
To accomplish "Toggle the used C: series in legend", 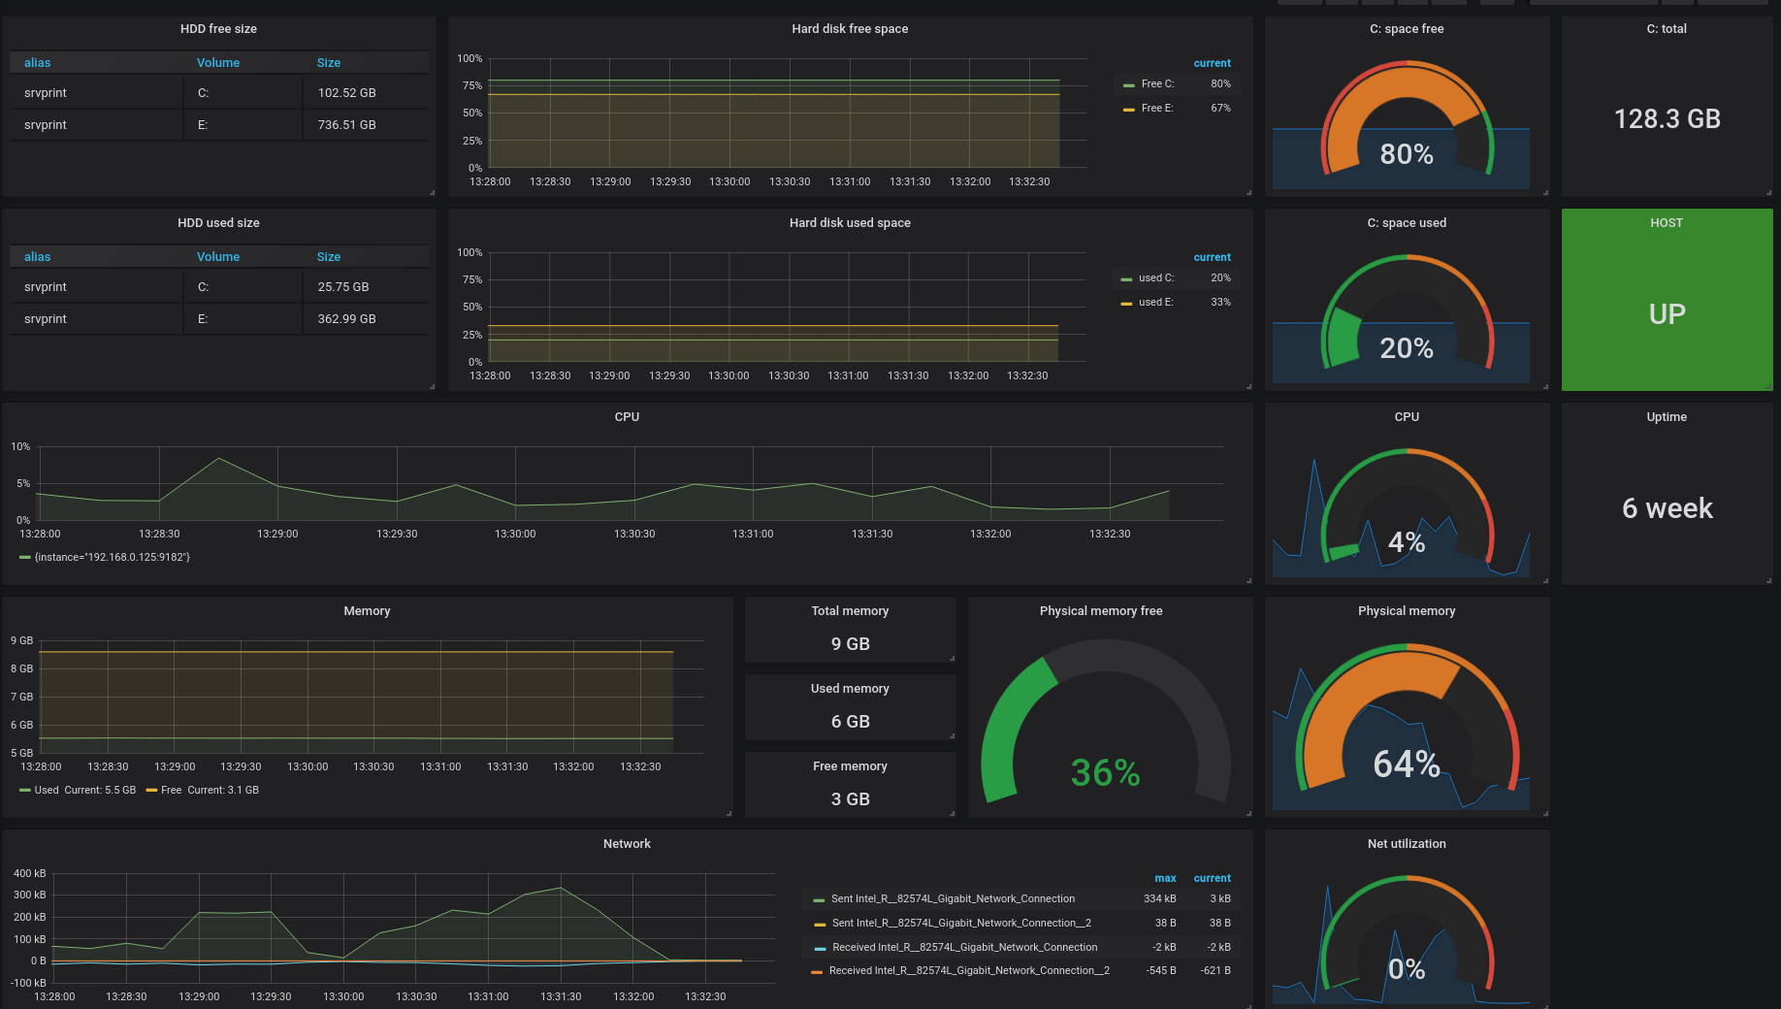I will pos(1156,277).
